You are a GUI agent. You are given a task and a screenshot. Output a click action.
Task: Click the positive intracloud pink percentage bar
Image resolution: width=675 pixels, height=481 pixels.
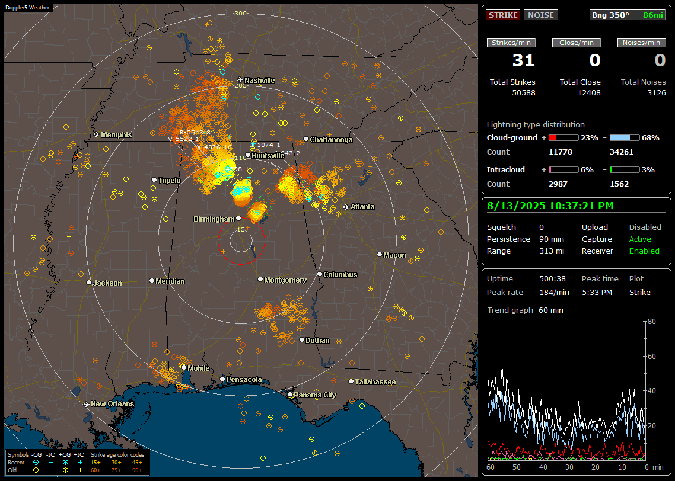pos(563,170)
